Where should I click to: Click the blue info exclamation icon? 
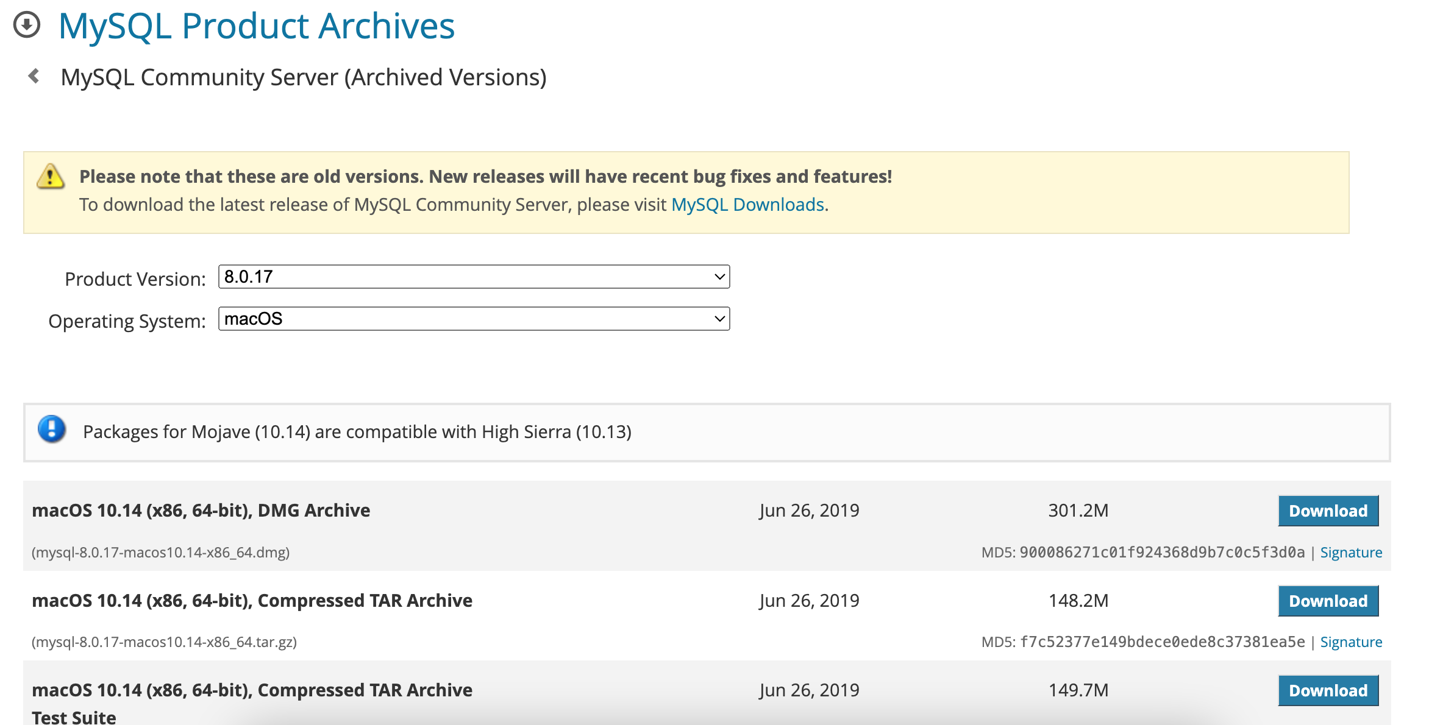52,429
